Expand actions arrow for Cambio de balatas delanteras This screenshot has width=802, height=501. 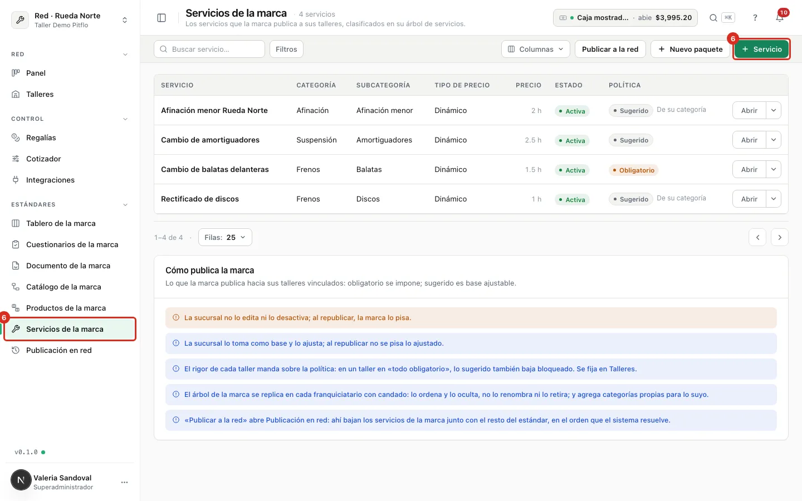tap(774, 169)
